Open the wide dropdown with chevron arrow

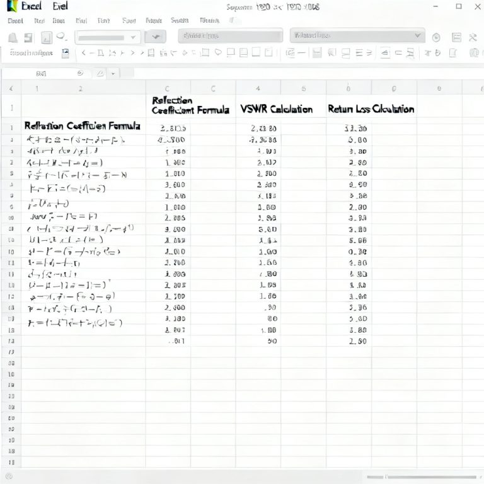357,35
